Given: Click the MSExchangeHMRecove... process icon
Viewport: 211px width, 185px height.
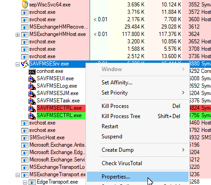Looking at the screenshot, I should pyautogui.click(x=25, y=27).
